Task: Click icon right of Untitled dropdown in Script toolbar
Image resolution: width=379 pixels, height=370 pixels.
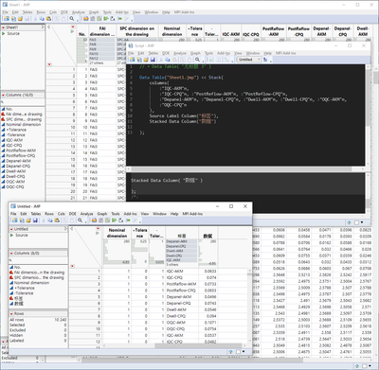Action: click(x=265, y=60)
